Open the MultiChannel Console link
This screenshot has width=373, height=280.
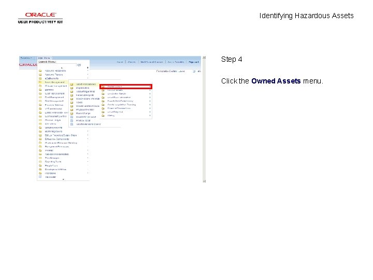(151, 62)
